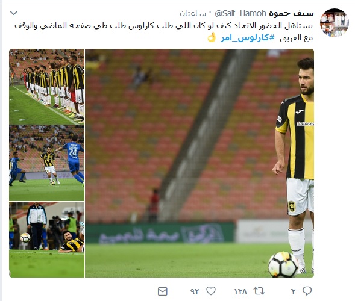Open Saif Hamoh's profile avatar

click(x=334, y=23)
